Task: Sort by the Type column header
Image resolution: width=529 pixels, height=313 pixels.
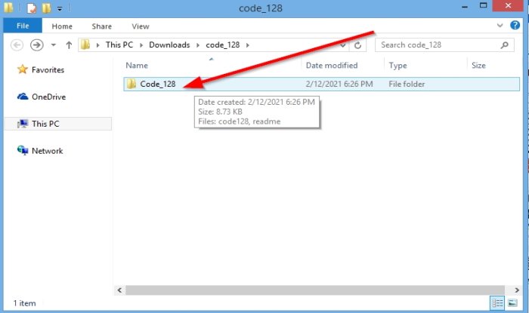Action: click(x=398, y=66)
